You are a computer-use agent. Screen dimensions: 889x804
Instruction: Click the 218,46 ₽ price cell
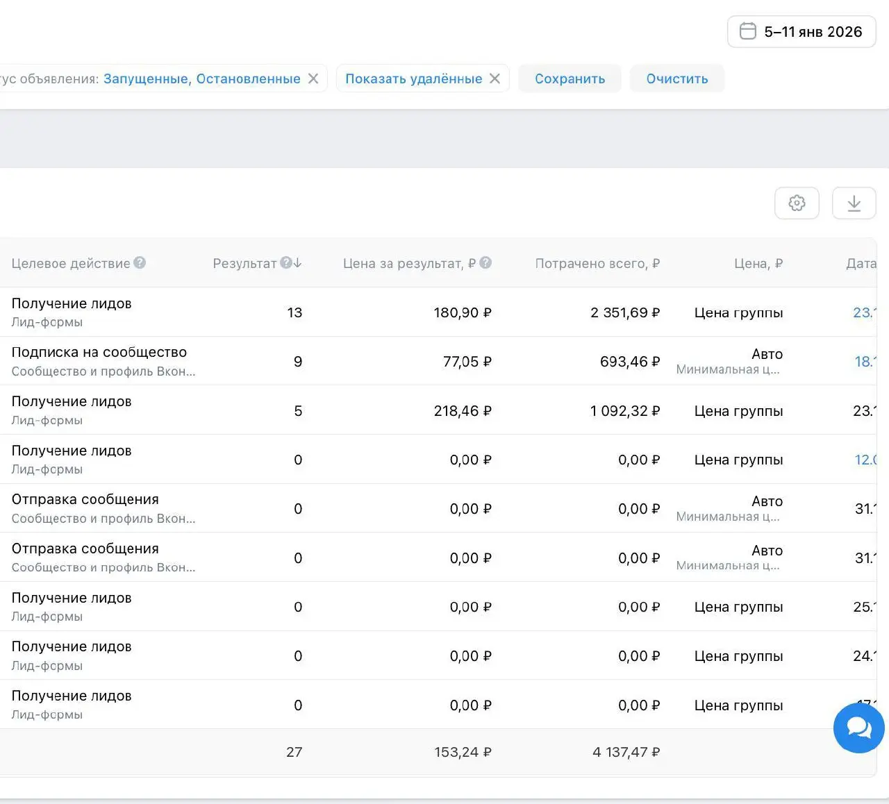(x=463, y=411)
